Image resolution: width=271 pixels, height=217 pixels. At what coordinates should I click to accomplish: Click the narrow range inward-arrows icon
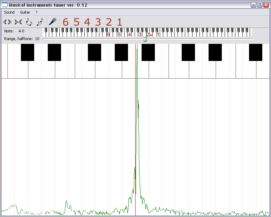click(x=18, y=22)
